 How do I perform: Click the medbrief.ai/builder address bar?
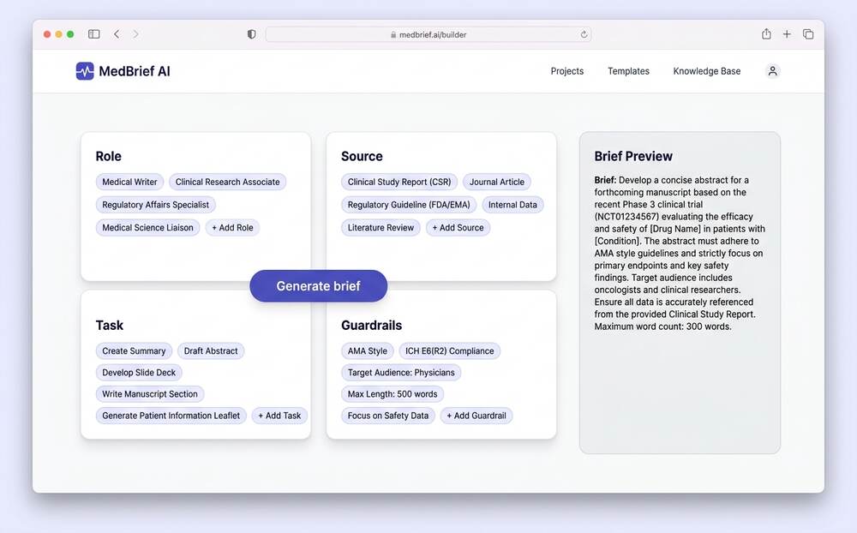[x=428, y=34]
